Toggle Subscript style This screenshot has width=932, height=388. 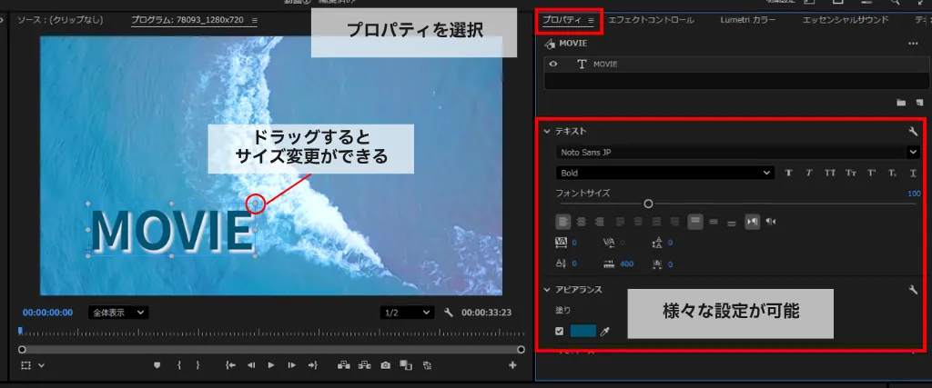pyautogui.click(x=893, y=174)
